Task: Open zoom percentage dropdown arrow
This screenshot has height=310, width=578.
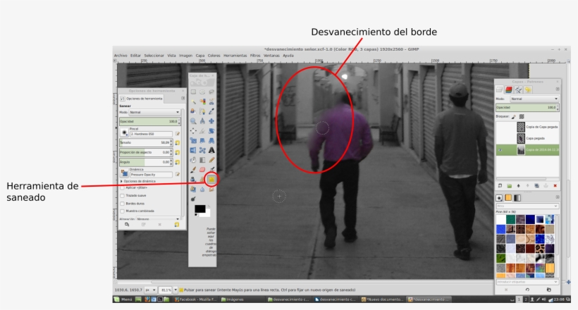Action: pos(176,290)
